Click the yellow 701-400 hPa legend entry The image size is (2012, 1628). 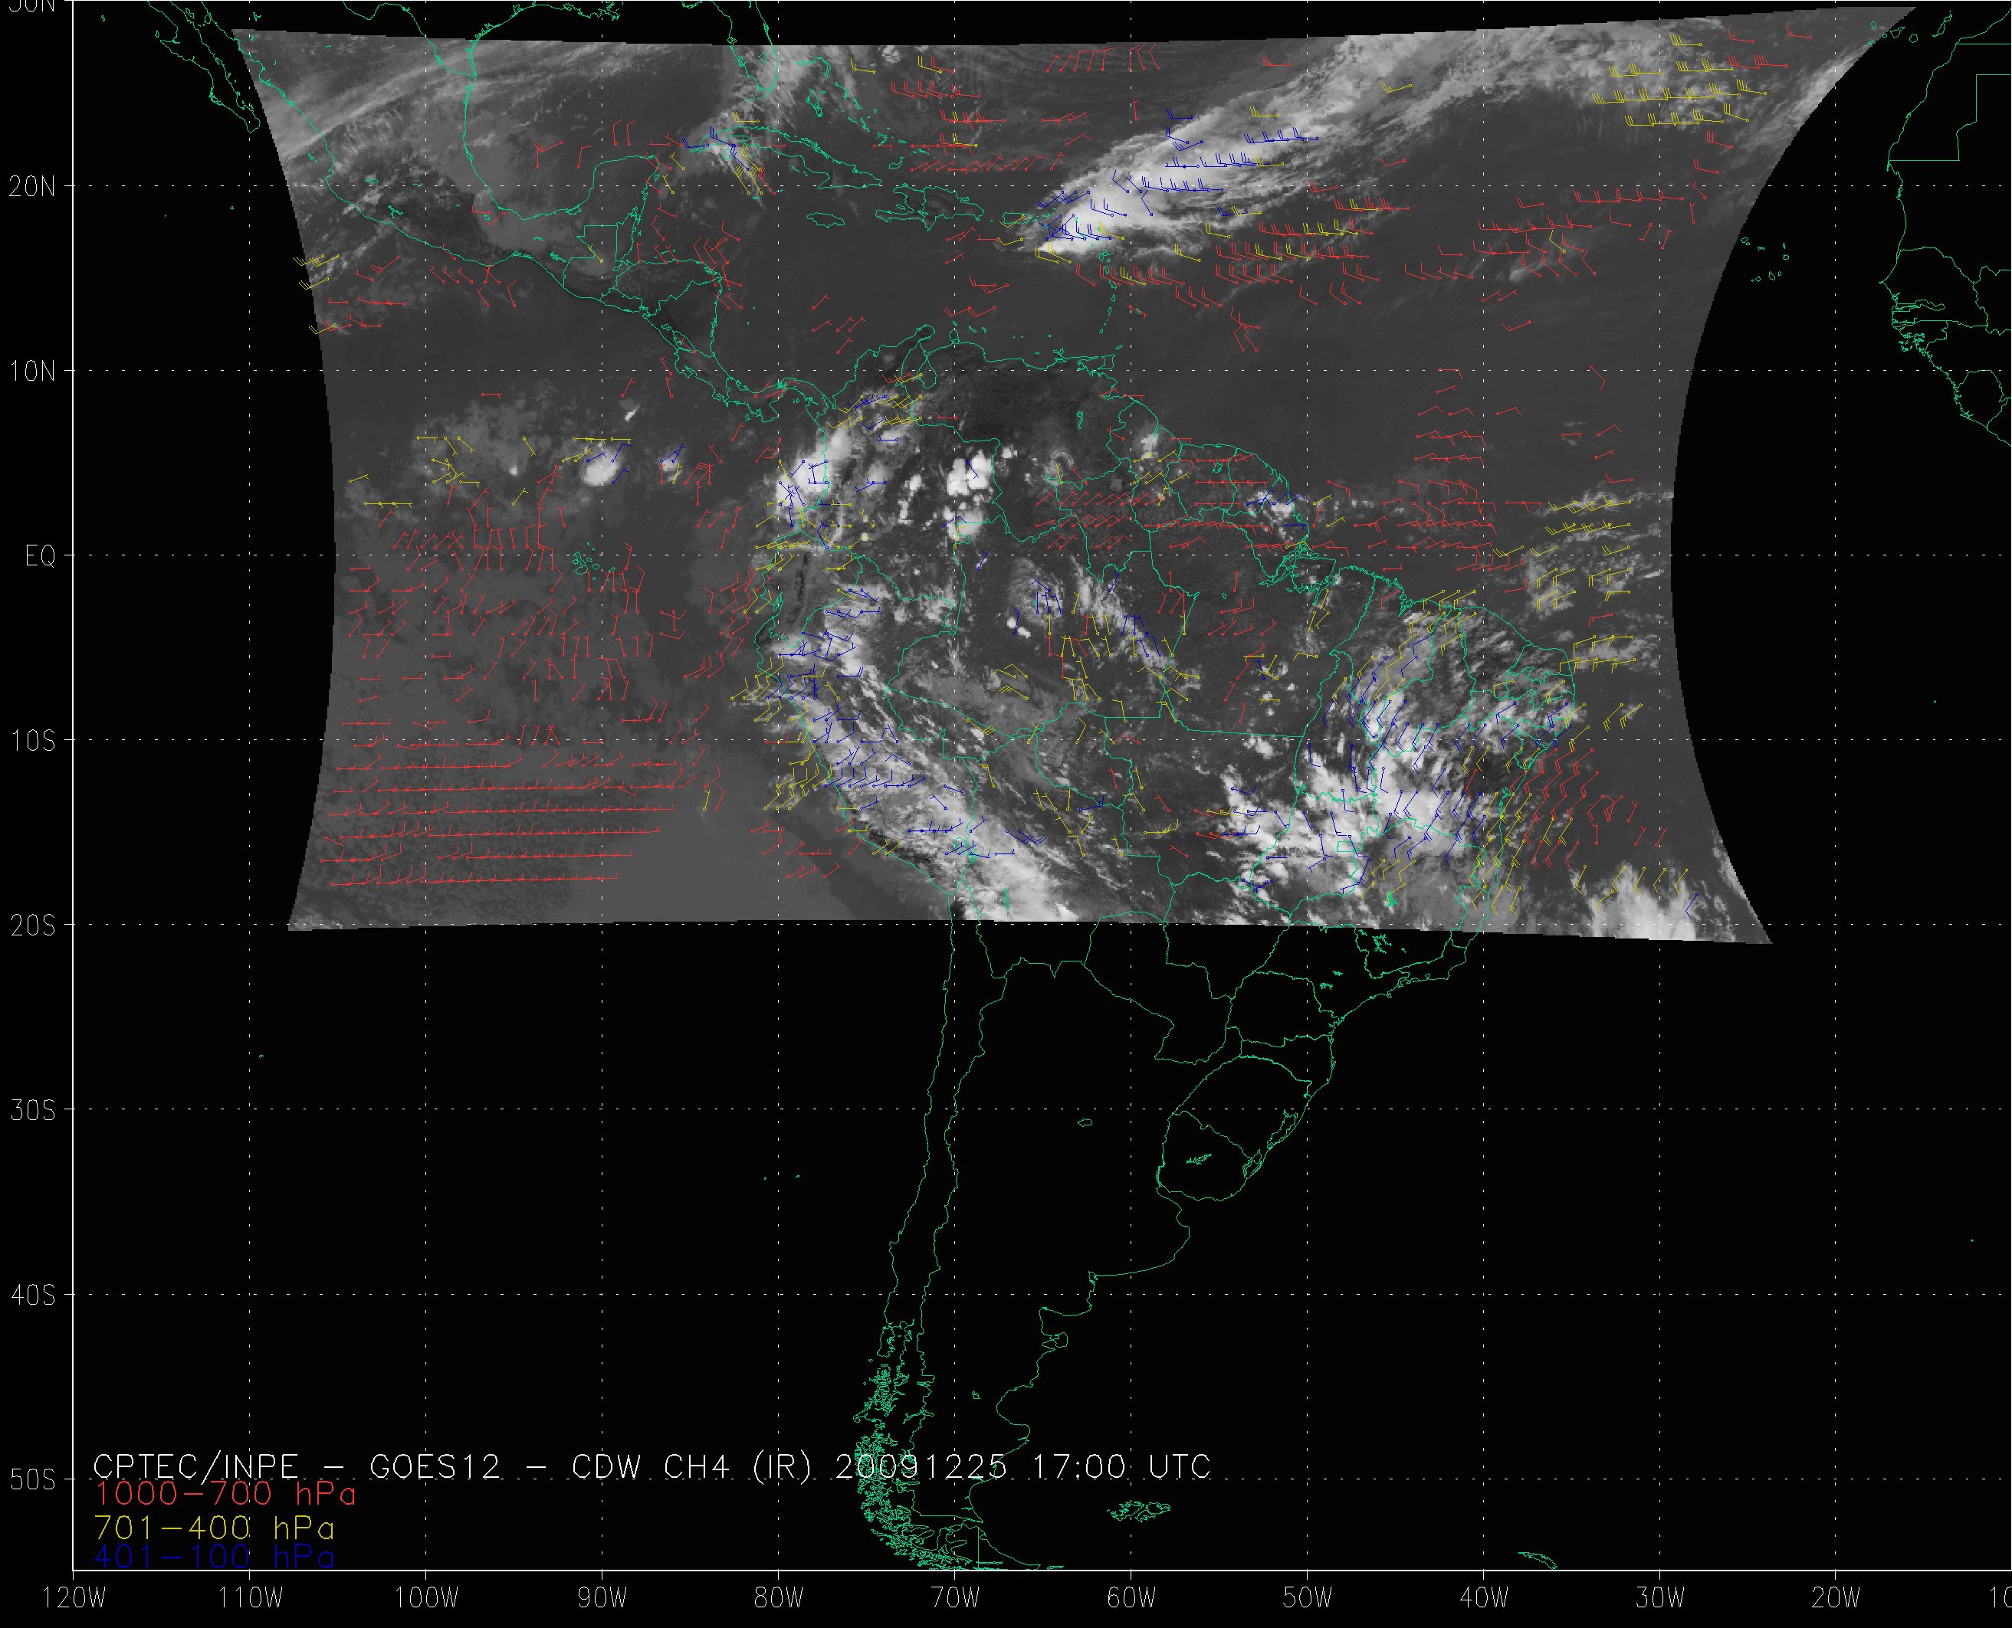point(214,1528)
